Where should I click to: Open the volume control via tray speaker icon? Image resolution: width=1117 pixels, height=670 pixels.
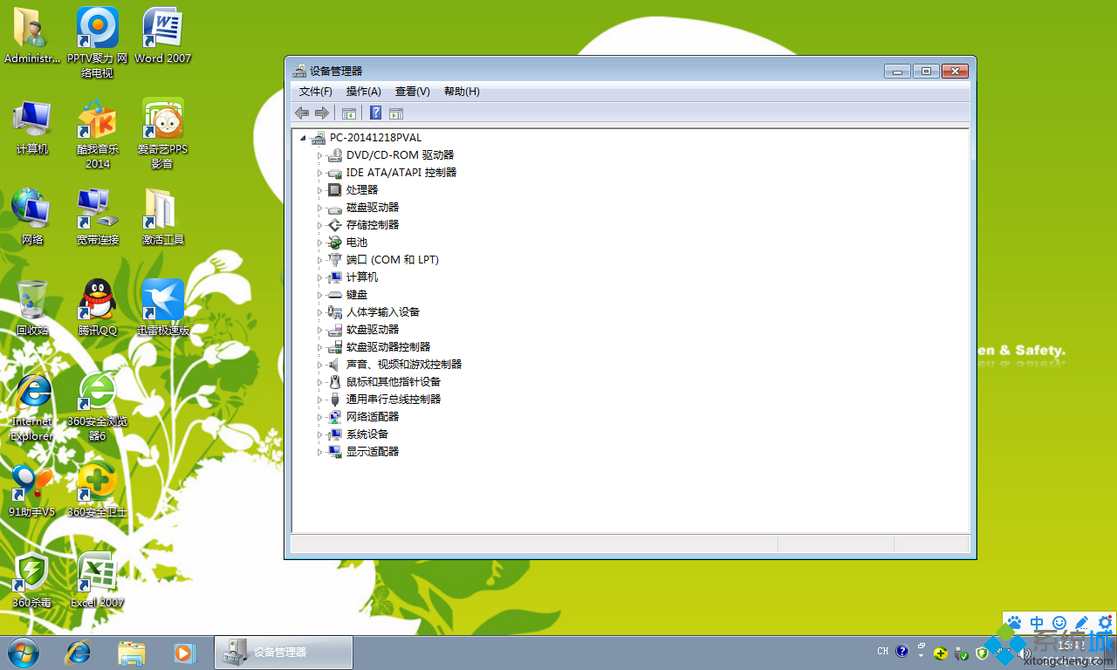tap(1023, 652)
